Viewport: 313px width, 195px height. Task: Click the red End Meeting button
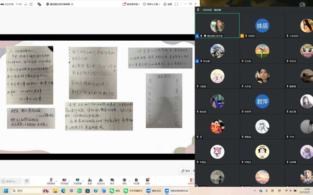click(191, 181)
